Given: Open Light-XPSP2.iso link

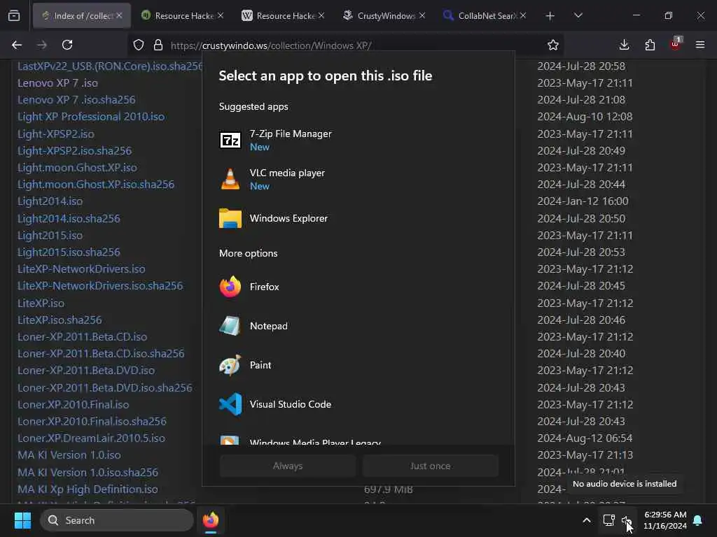Looking at the screenshot, I should [56, 134].
